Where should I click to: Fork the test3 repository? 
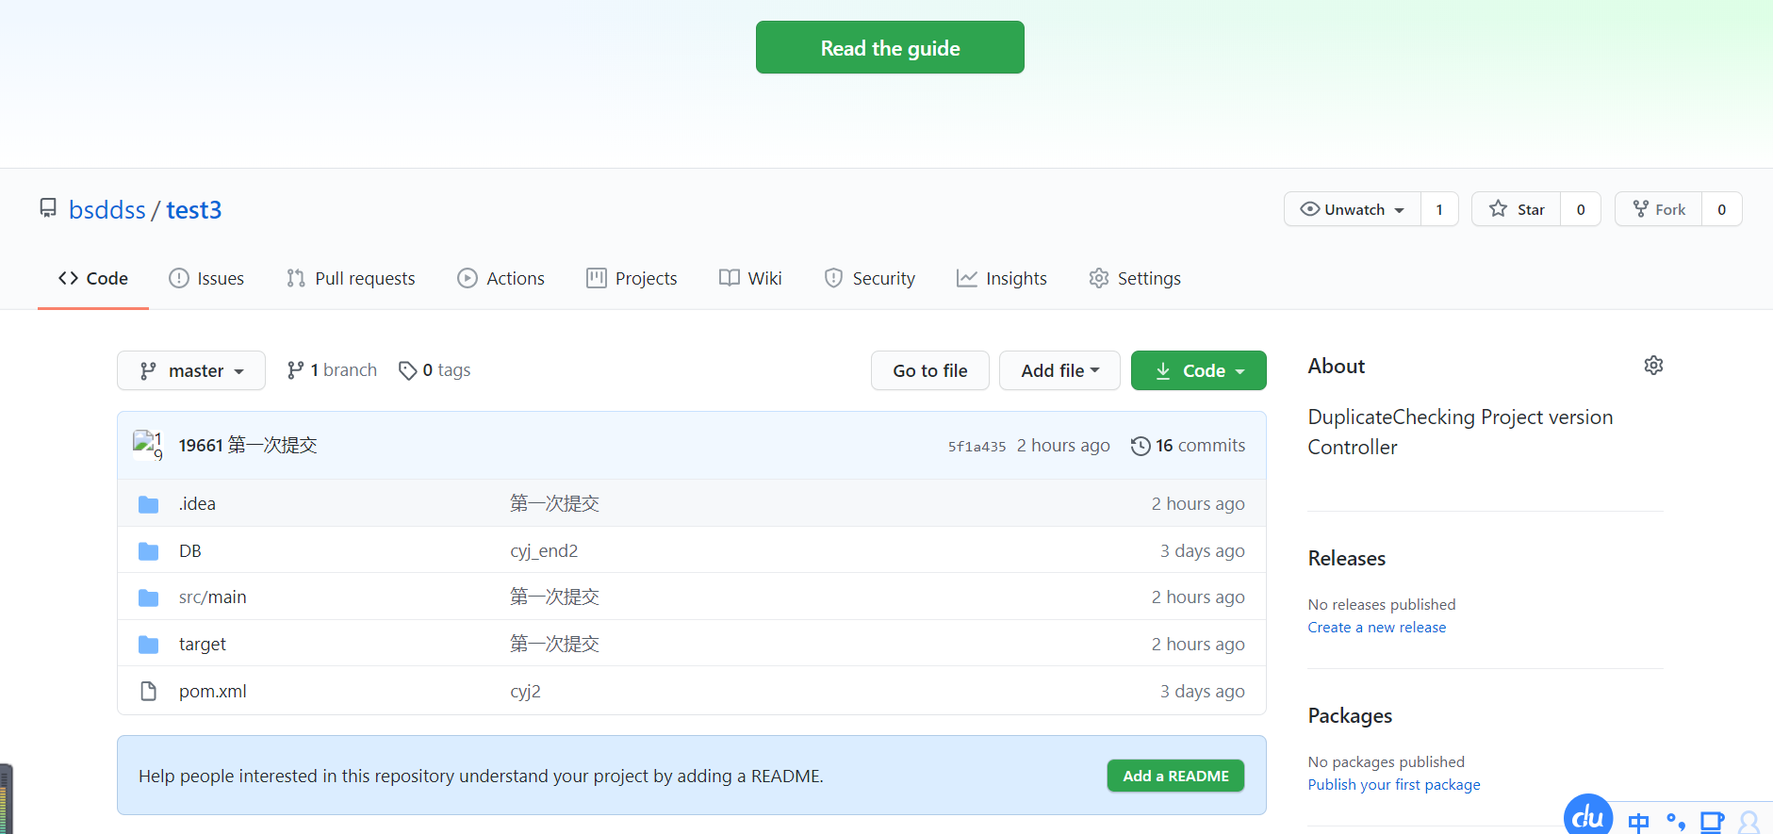1659,209
